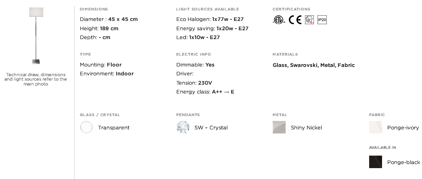Select the SW Crystal pendant icon
The image size is (422, 179).
pyautogui.click(x=183, y=127)
